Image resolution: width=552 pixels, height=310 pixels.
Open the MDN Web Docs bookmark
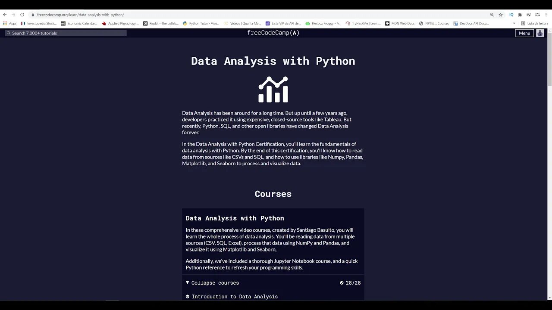[x=400, y=23]
